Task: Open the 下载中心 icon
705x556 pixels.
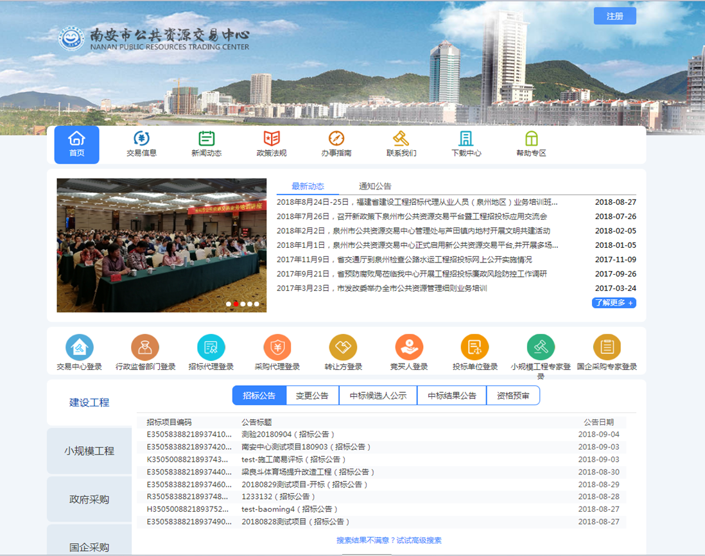Action: pyautogui.click(x=466, y=139)
